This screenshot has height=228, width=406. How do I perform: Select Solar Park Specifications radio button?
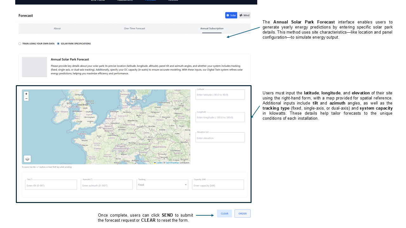(x=58, y=44)
